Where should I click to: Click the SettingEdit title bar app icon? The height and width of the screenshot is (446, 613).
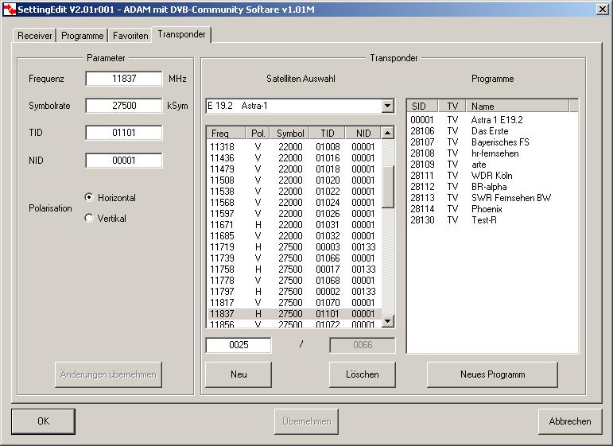10,10
